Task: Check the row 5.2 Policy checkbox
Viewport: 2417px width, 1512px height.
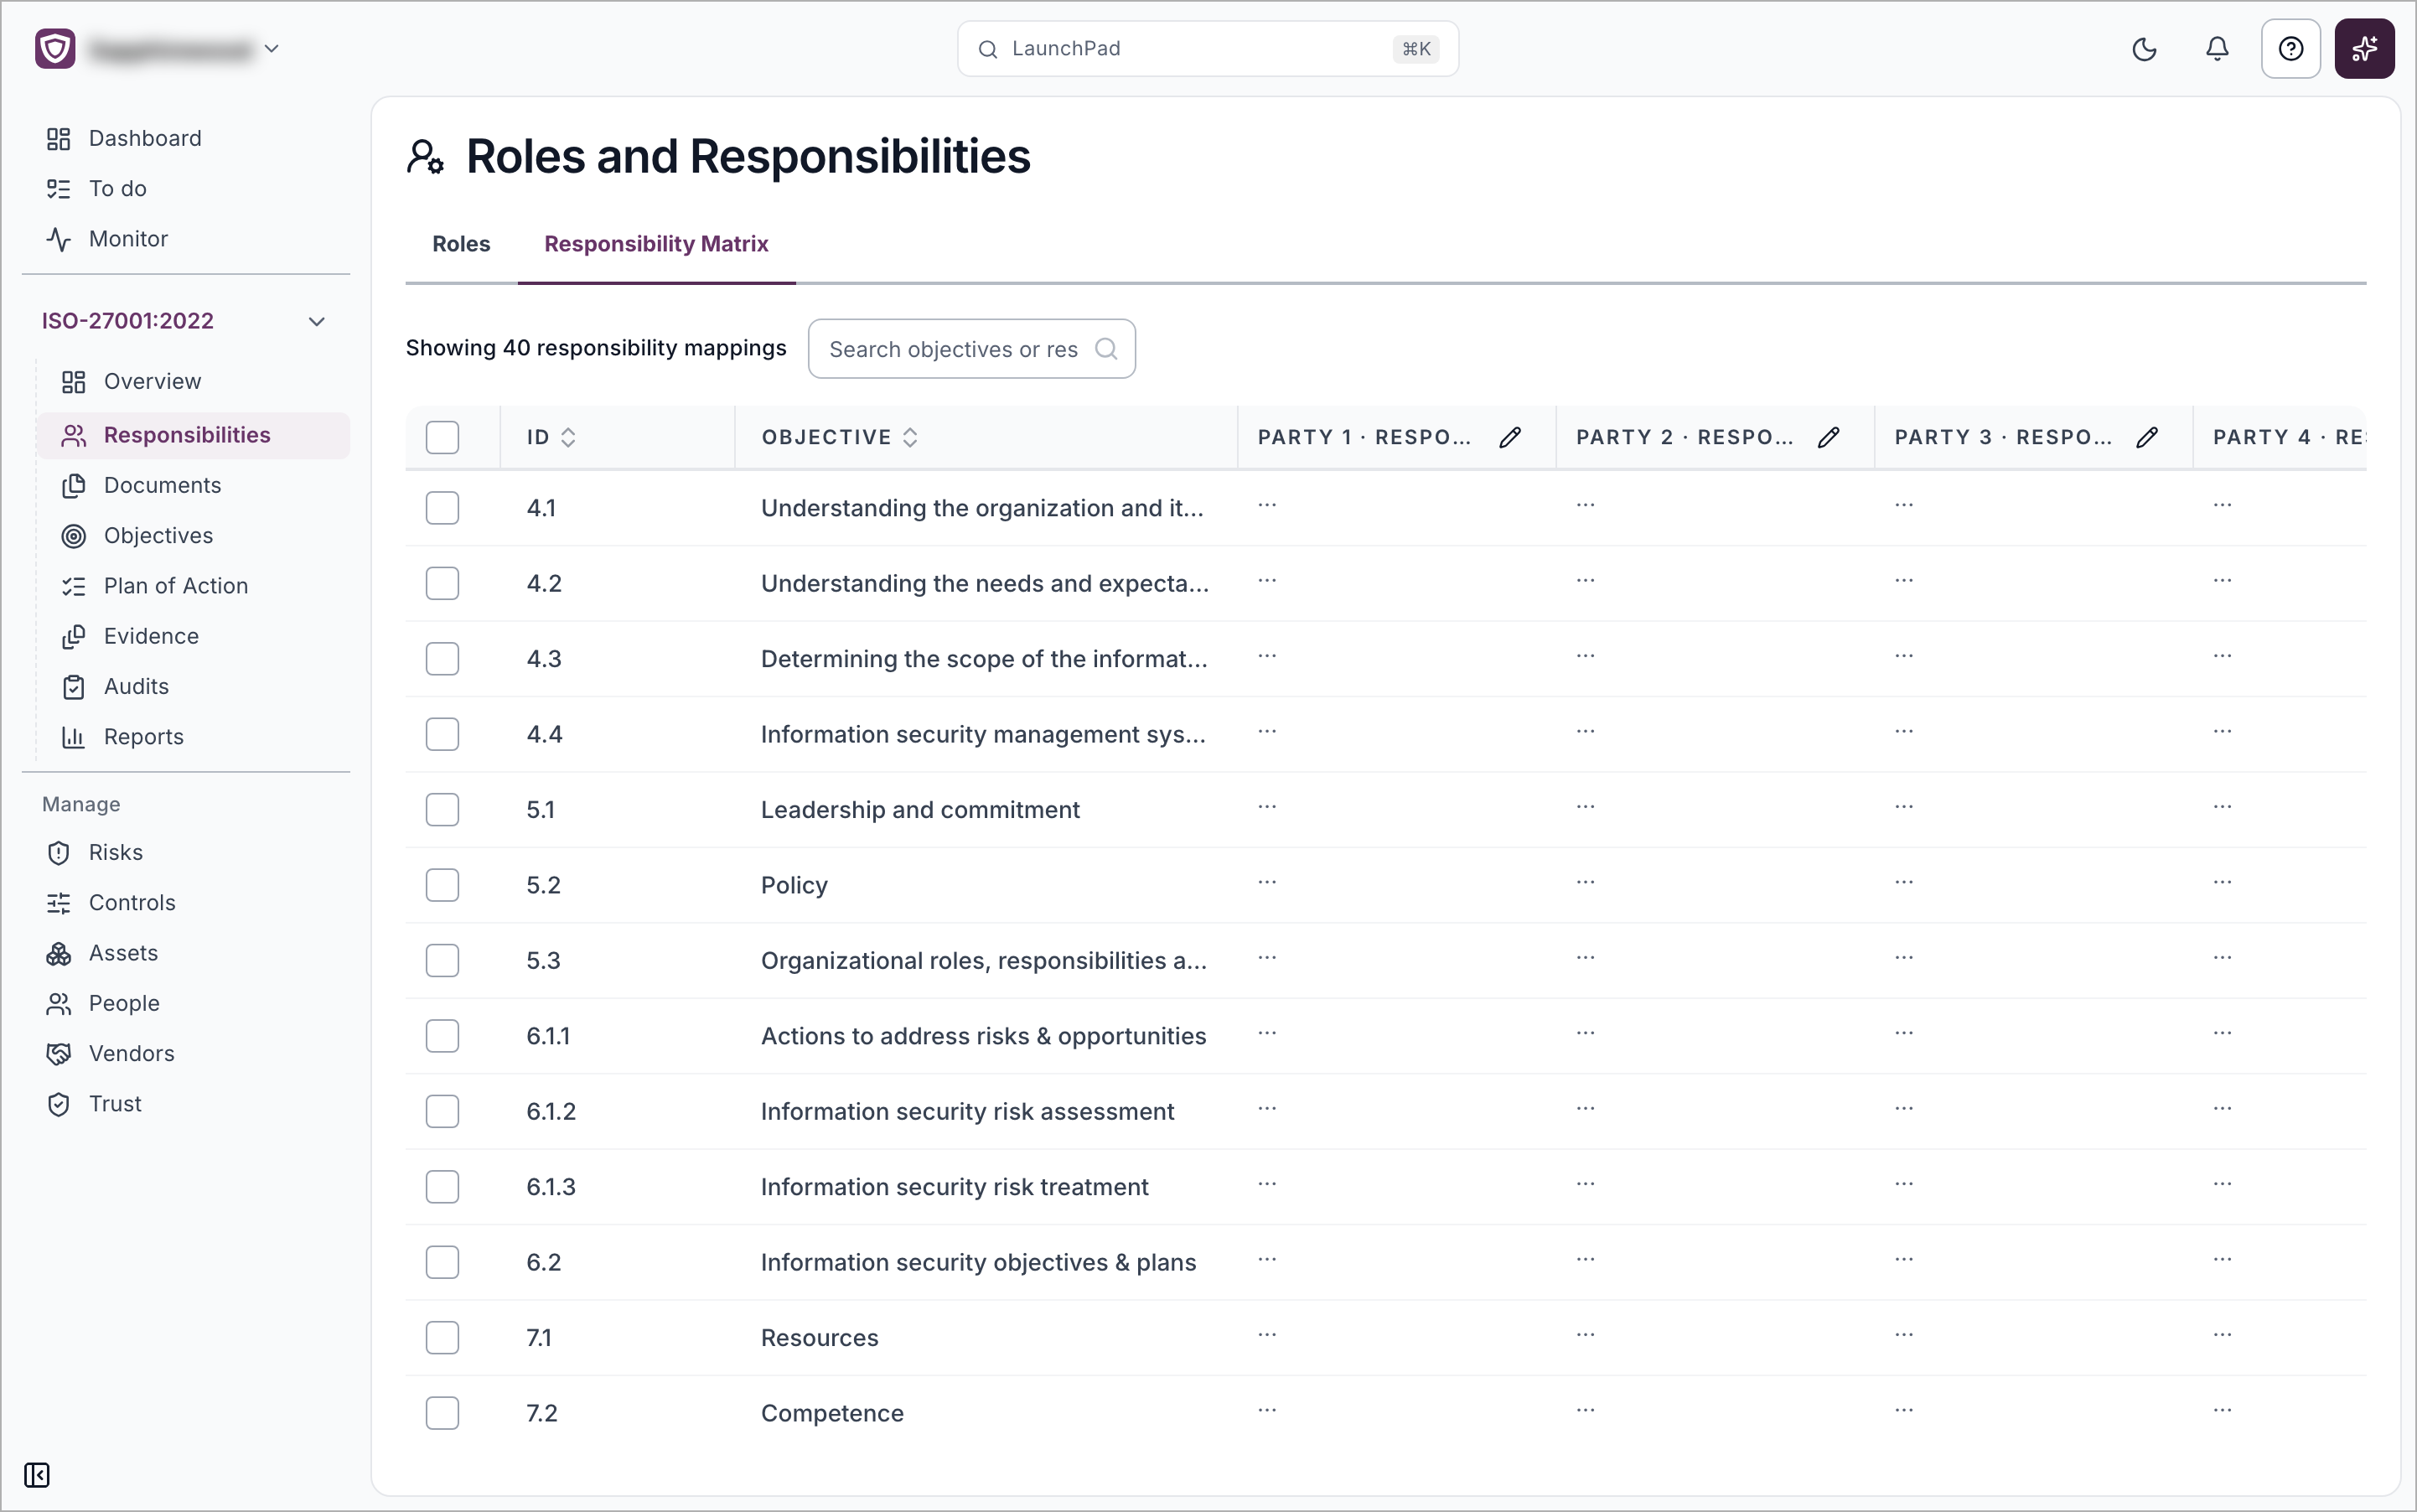Action: point(442,885)
